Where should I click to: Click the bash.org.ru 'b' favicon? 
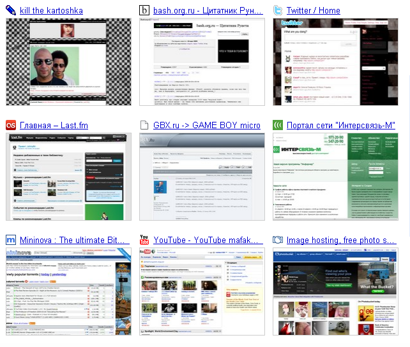coord(144,10)
